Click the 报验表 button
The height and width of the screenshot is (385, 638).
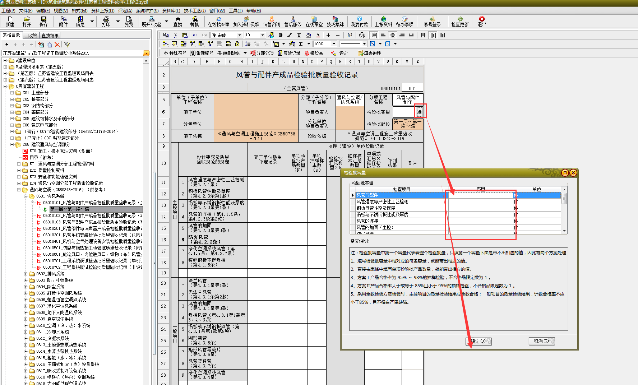pos(314,53)
